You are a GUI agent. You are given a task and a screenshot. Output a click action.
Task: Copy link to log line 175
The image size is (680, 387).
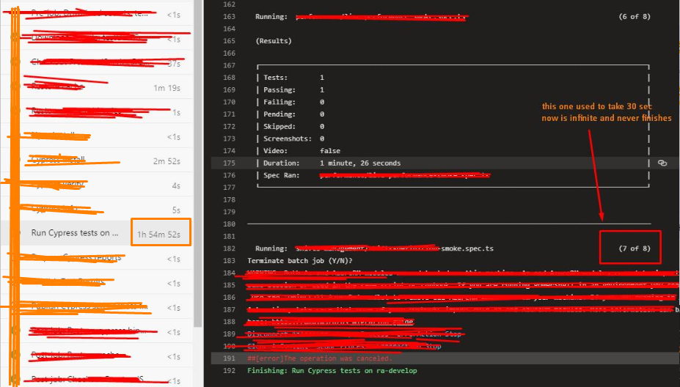point(662,163)
